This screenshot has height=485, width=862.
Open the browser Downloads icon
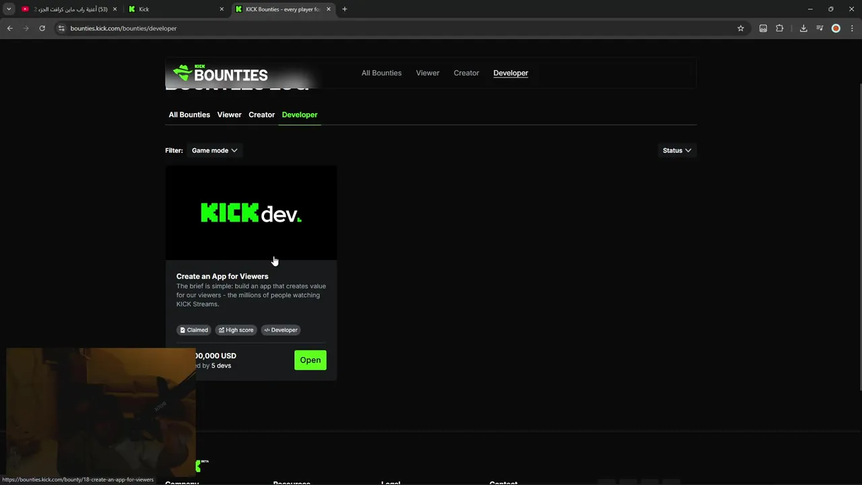click(x=803, y=28)
